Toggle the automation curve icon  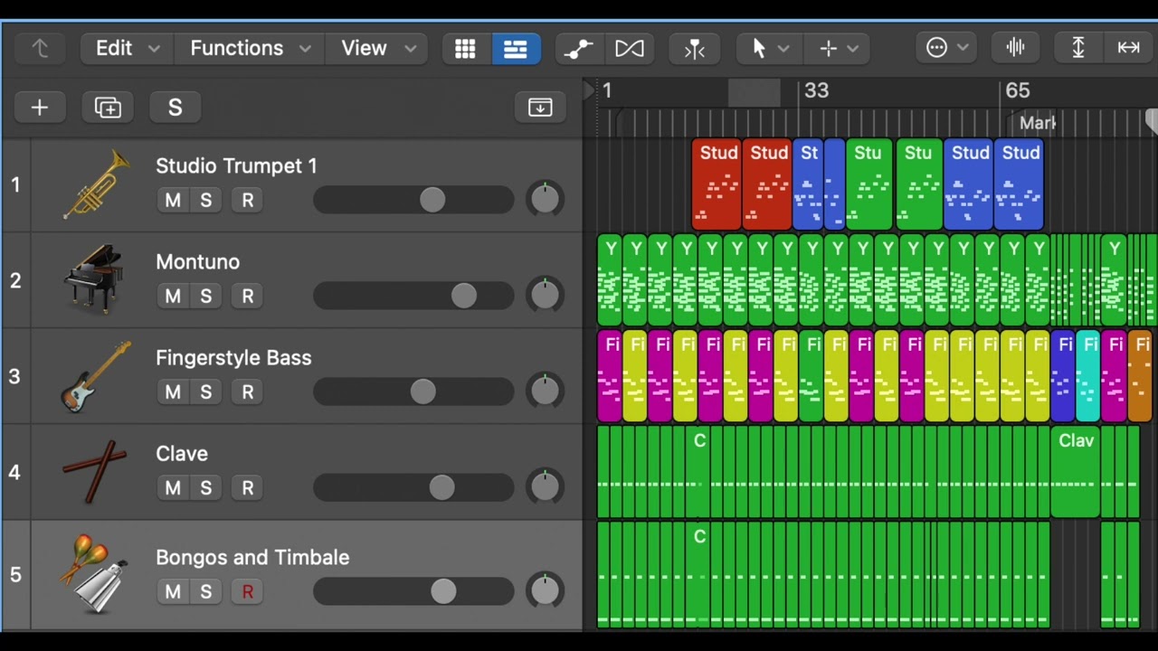(577, 49)
